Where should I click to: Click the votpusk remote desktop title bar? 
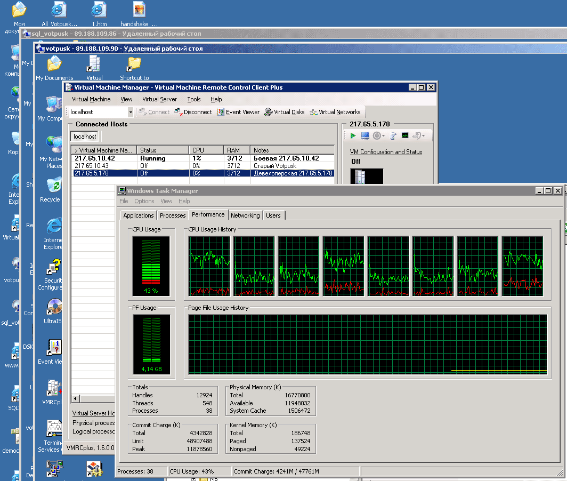coord(301,49)
